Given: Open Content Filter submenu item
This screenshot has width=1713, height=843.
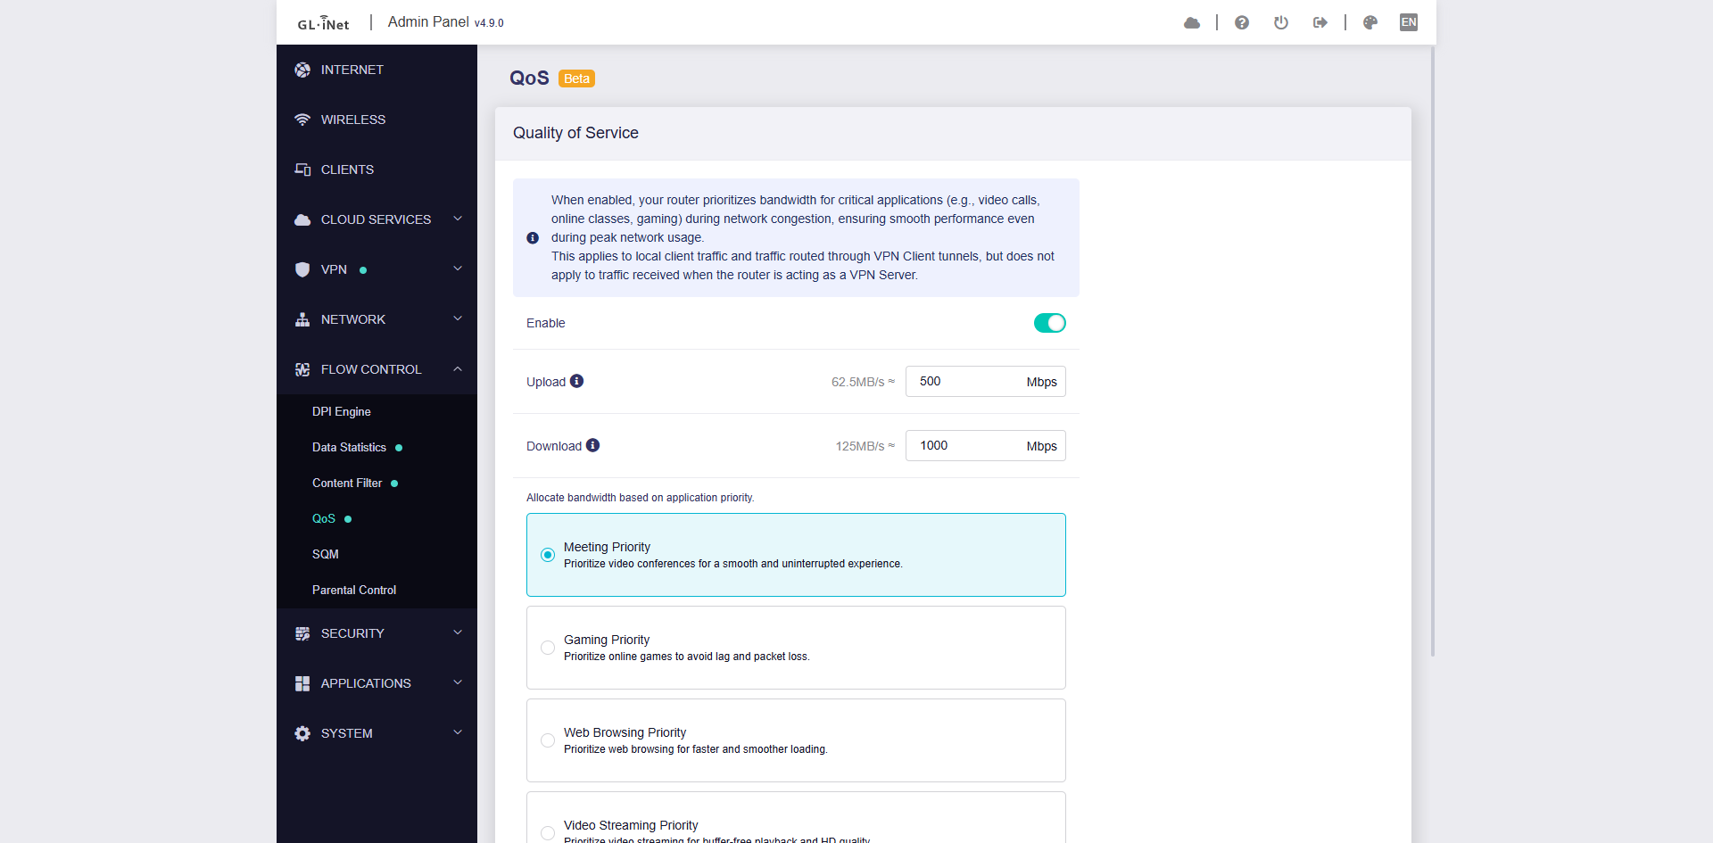Looking at the screenshot, I should 377,483.
